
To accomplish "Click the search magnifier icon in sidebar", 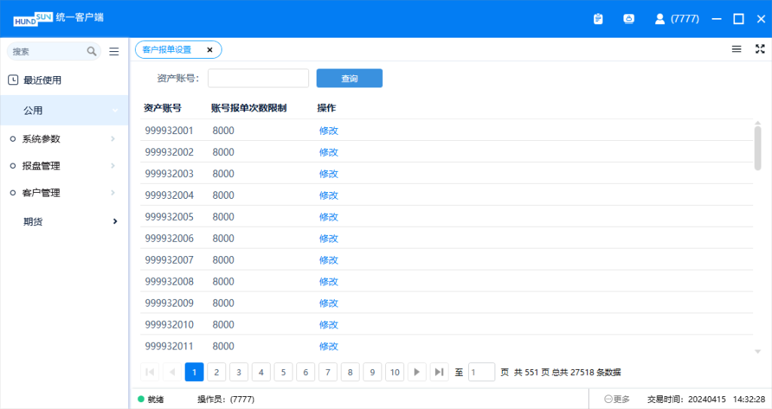I will point(92,51).
